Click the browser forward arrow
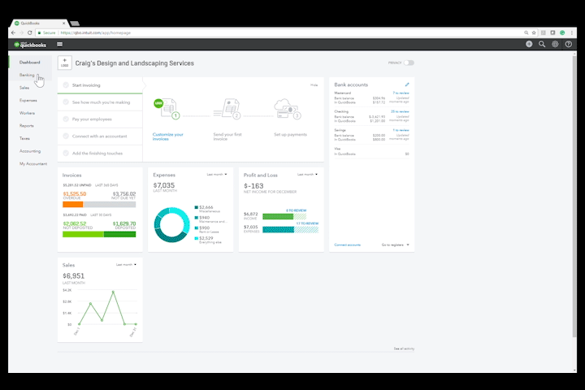The height and width of the screenshot is (390, 585). pos(21,32)
